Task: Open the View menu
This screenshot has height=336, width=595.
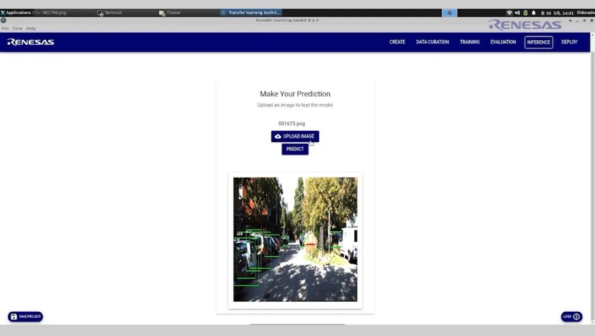Action: click(x=18, y=29)
